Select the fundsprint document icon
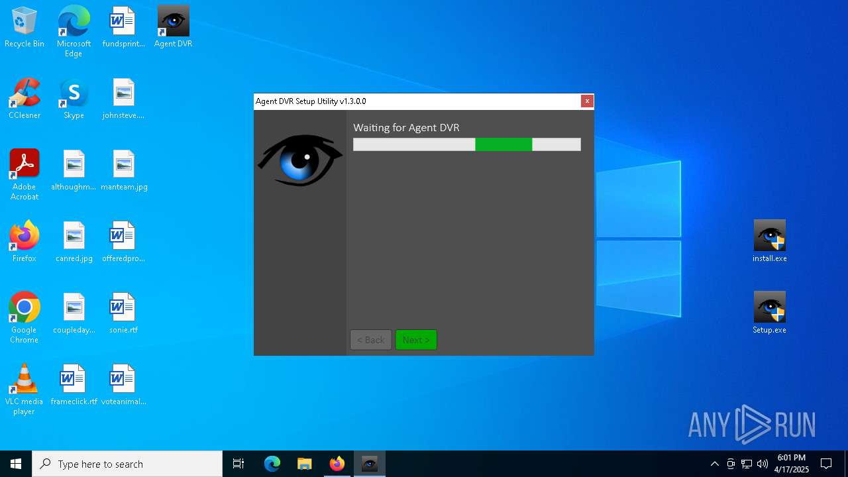Viewport: 848px width, 477px height. click(x=123, y=28)
